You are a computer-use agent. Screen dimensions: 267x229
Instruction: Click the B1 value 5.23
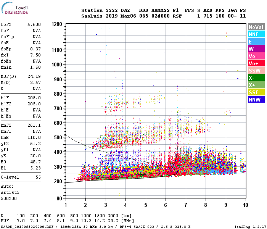pos(35,168)
